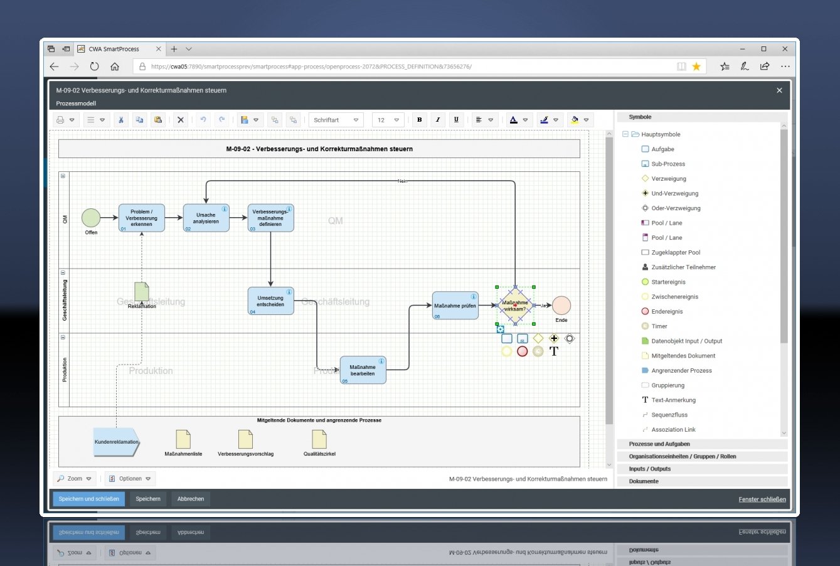Screen dimensions: 840x566
Task: Toggle italic formatting
Action: coord(437,119)
